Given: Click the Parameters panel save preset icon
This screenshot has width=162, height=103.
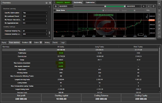Looking at the screenshot, I should (50, 3).
